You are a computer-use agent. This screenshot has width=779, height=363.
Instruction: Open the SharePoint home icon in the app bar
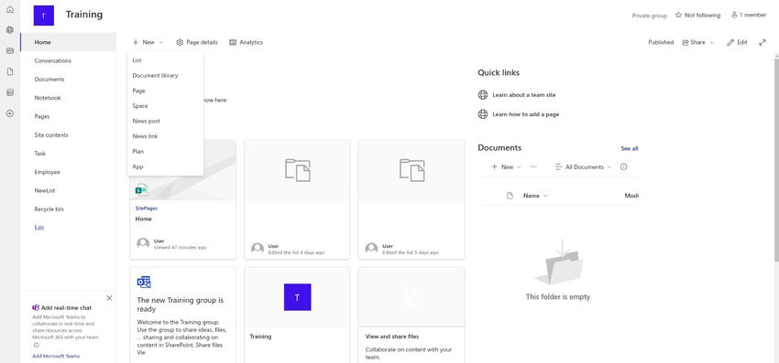pyautogui.click(x=10, y=10)
